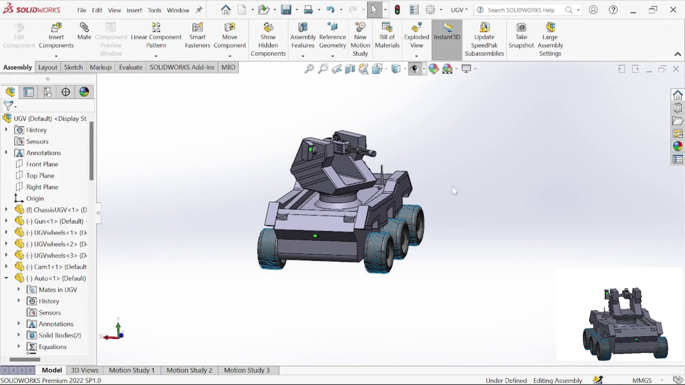Click the Zoom to Area icon
Image resolution: width=685 pixels, height=385 pixels.
point(323,69)
